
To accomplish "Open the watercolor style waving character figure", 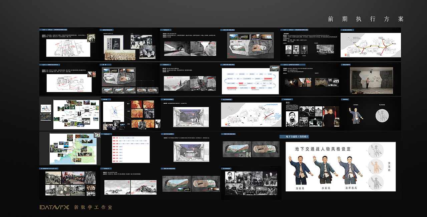I will coord(325,170).
